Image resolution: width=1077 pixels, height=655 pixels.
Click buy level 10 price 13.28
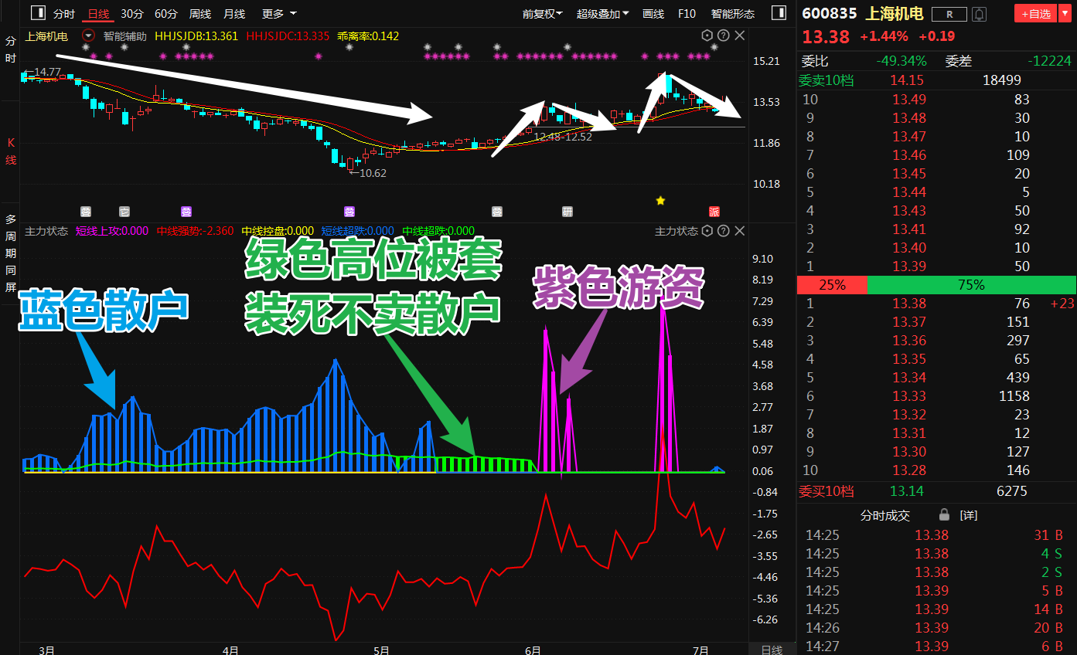[908, 470]
